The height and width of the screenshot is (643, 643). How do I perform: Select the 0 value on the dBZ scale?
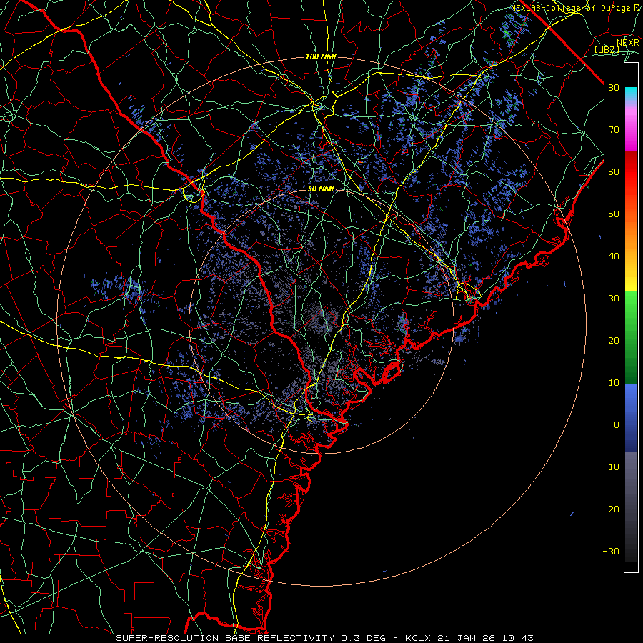[617, 425]
